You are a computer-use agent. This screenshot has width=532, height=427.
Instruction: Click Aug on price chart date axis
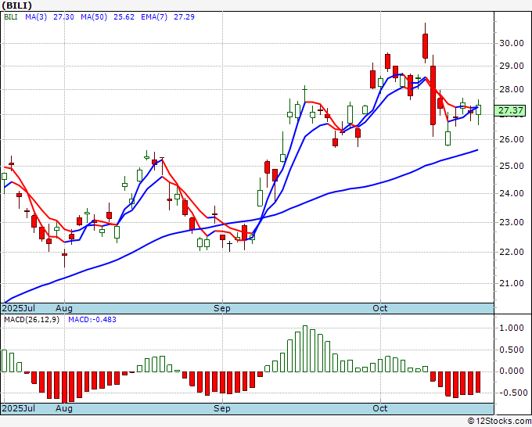pyautogui.click(x=64, y=308)
